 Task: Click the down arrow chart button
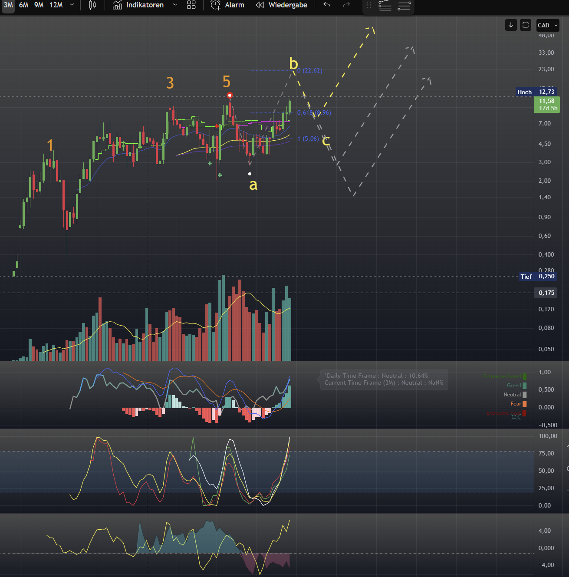point(511,25)
